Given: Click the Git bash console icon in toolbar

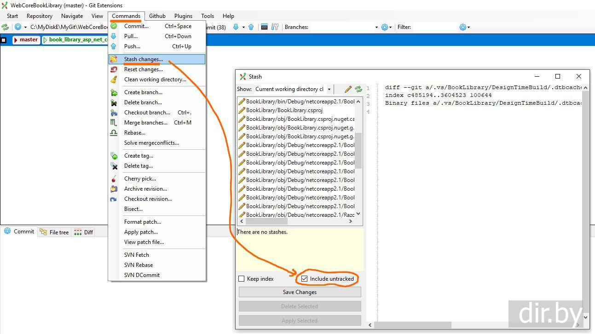Looking at the screenshot, I should point(264,27).
